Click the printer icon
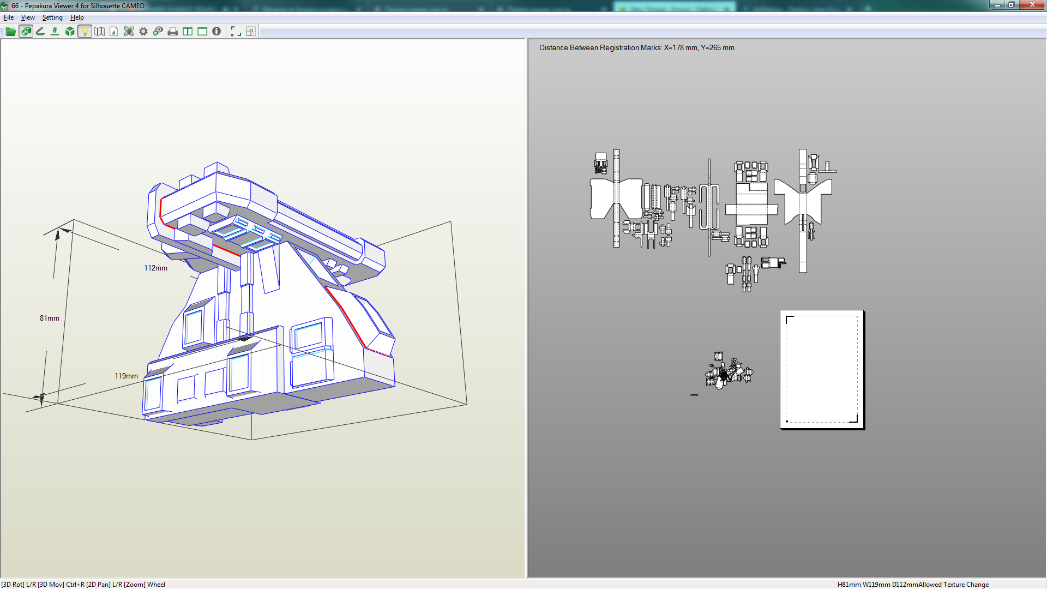 tap(173, 32)
